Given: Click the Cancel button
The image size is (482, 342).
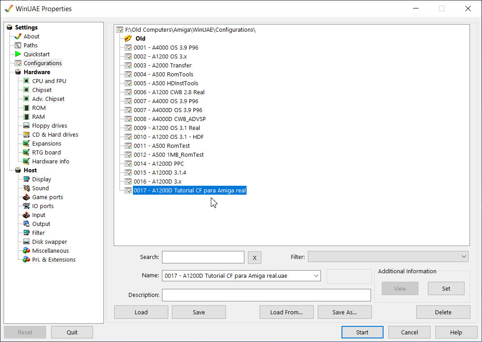Looking at the screenshot, I should click(409, 332).
